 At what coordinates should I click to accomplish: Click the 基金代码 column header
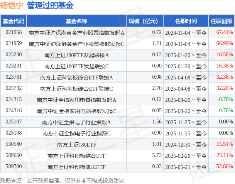pos(14,21)
